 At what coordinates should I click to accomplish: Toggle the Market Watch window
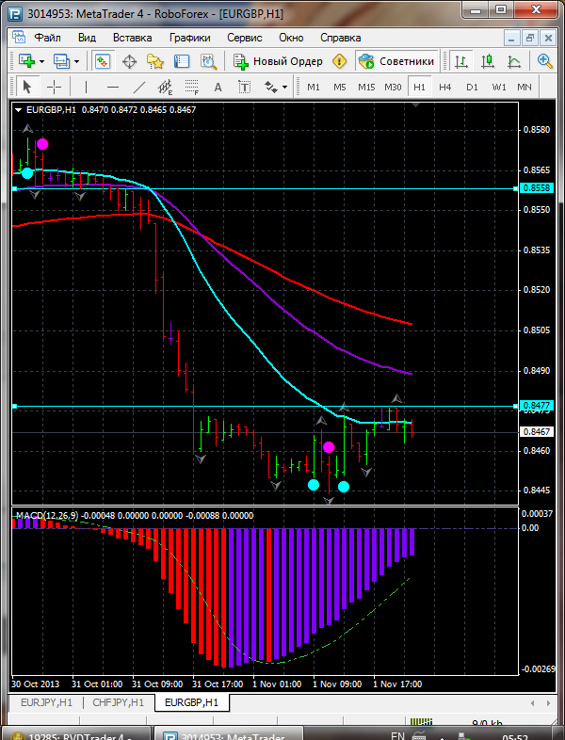point(103,61)
